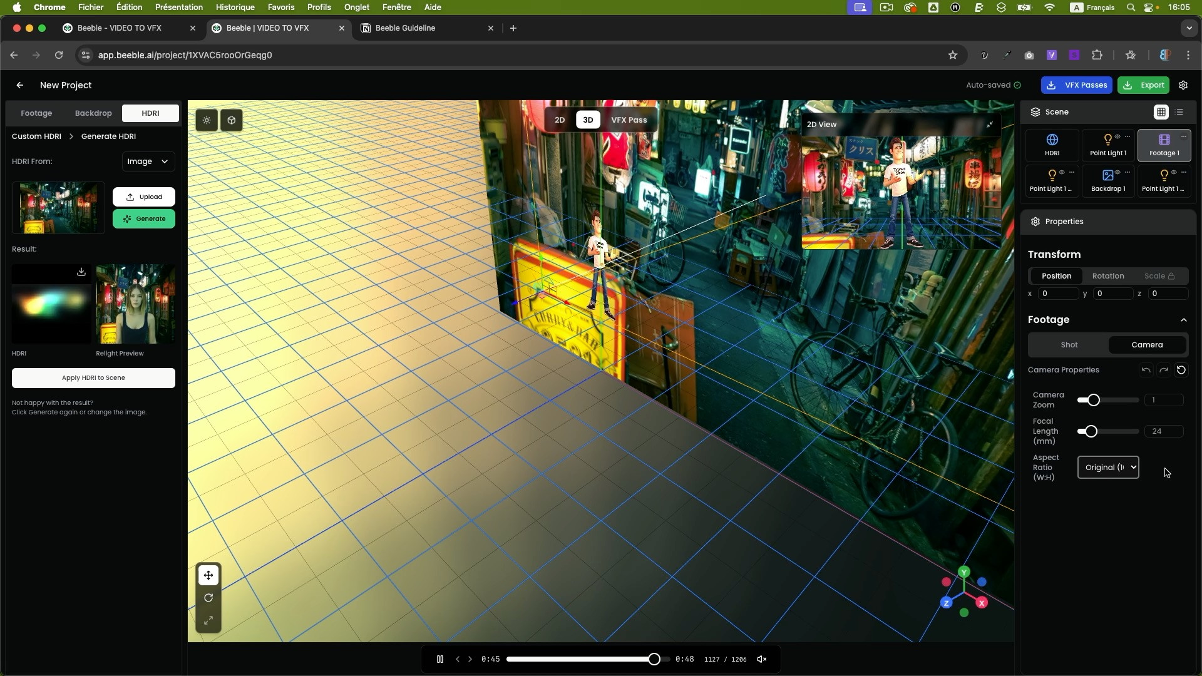
Task: Open more options on Point Light left of Backdrop
Action: point(1072,172)
